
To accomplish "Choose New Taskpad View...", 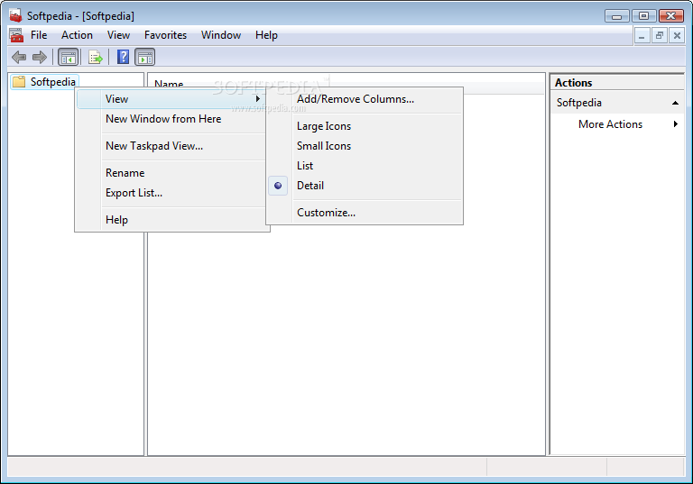I will [x=154, y=146].
